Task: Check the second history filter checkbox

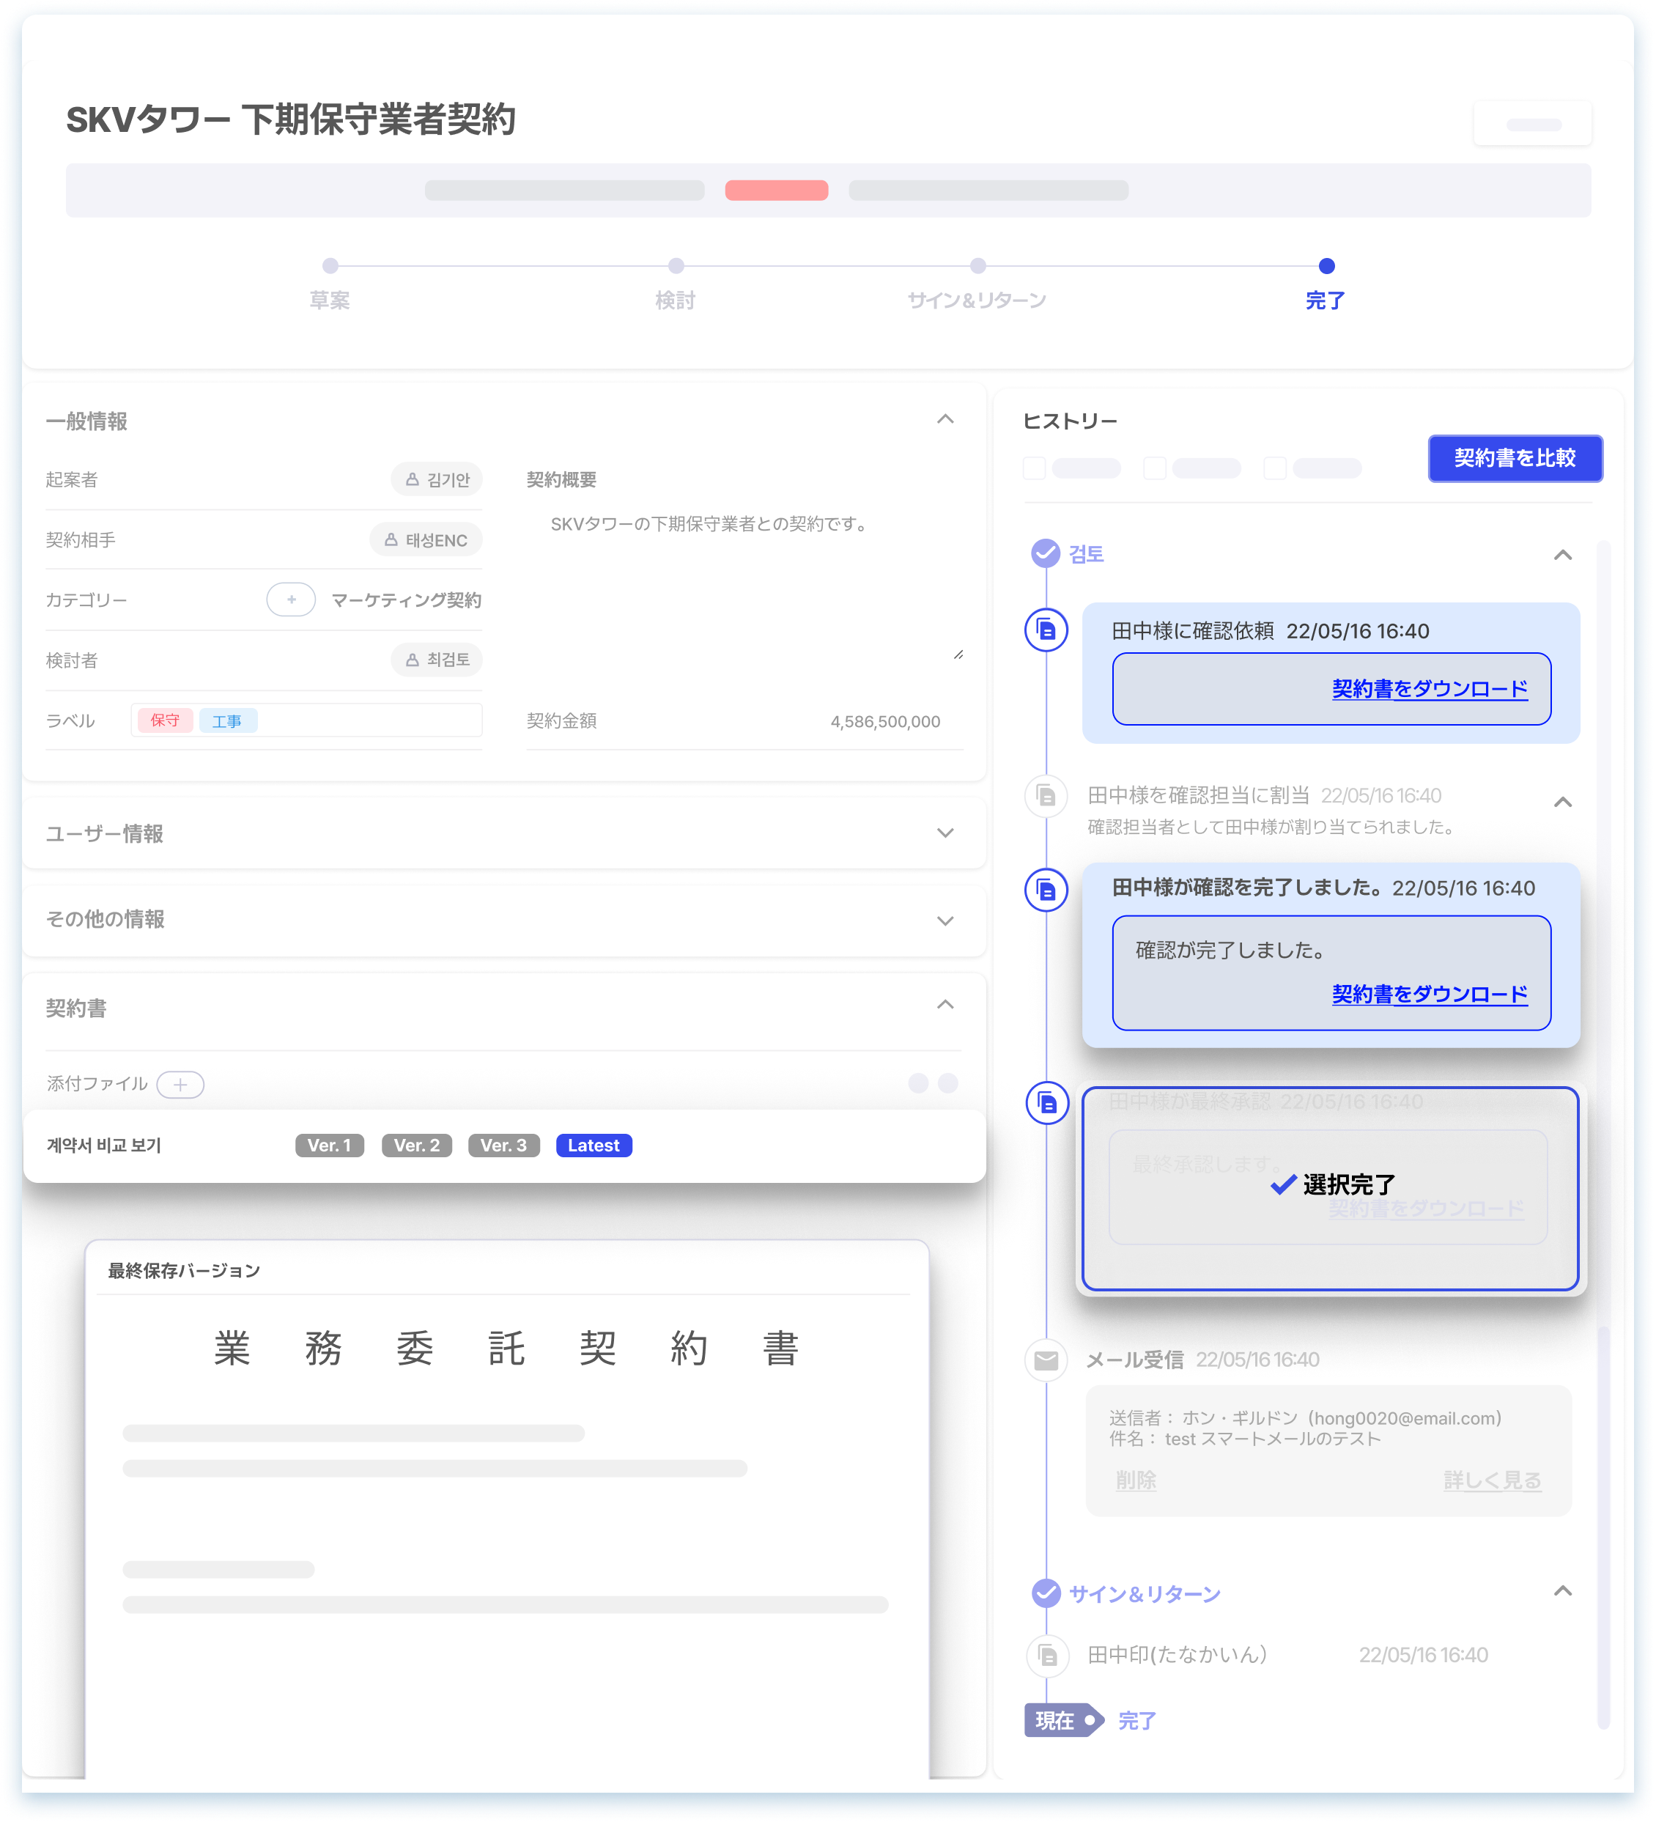Action: coord(1155,468)
